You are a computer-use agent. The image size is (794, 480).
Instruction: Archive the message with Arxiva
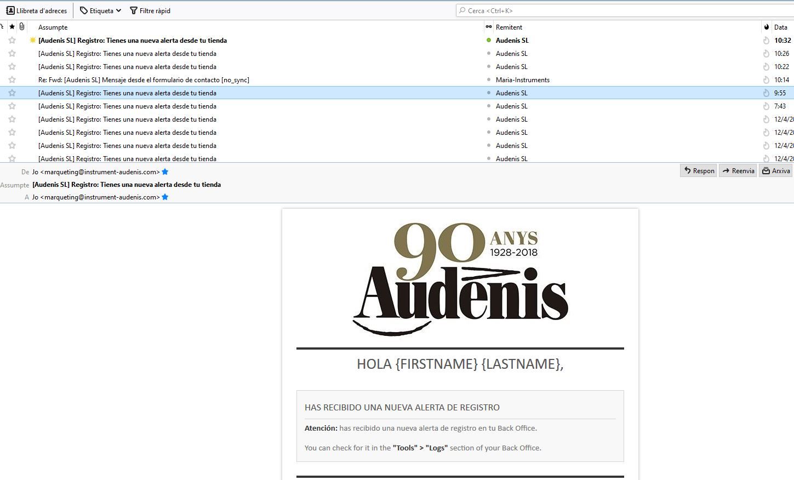point(776,170)
